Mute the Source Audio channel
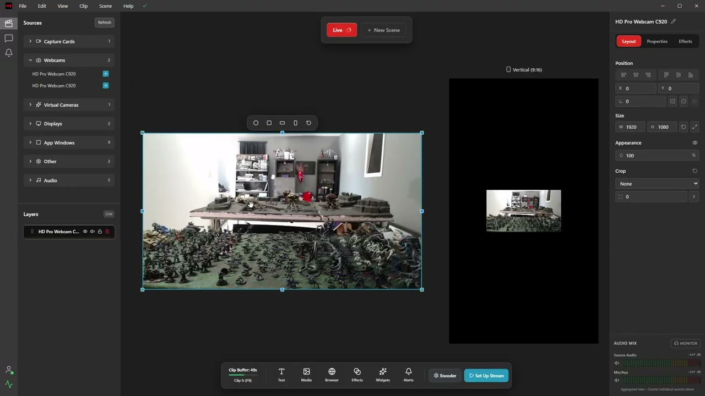Screen dimensions: 705x396 (x=617, y=363)
